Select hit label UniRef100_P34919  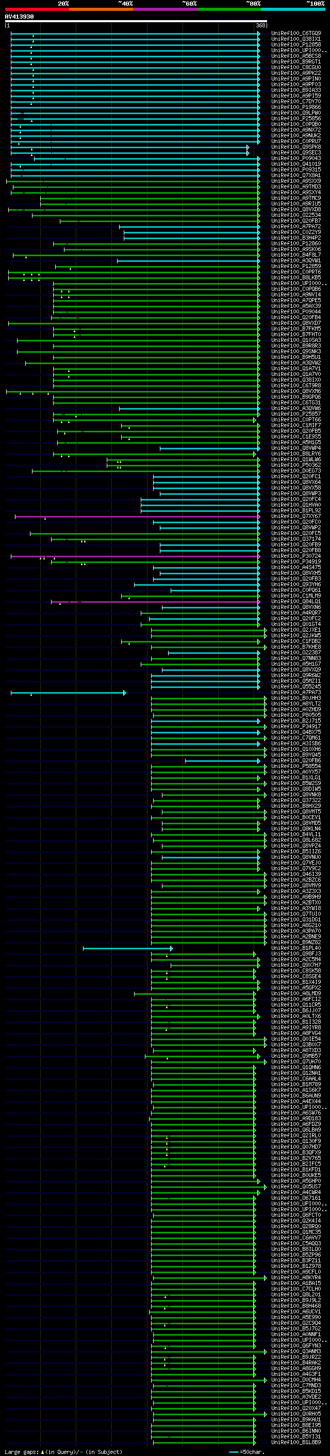click(296, 562)
